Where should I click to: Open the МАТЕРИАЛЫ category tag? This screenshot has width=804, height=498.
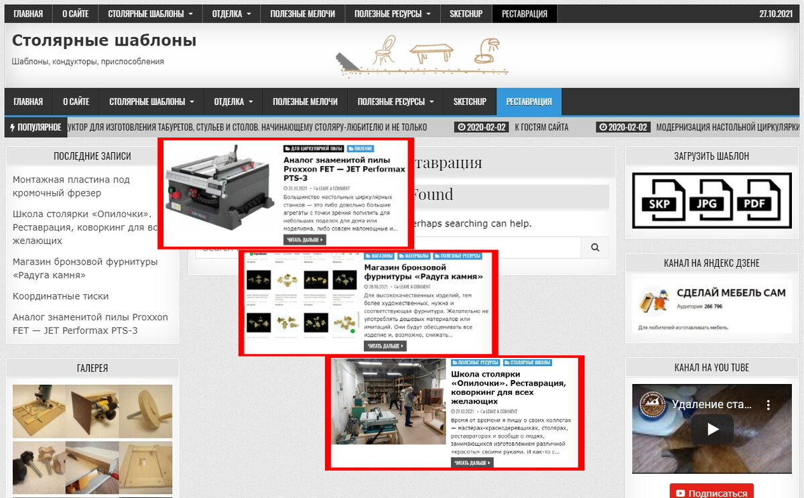(x=414, y=256)
